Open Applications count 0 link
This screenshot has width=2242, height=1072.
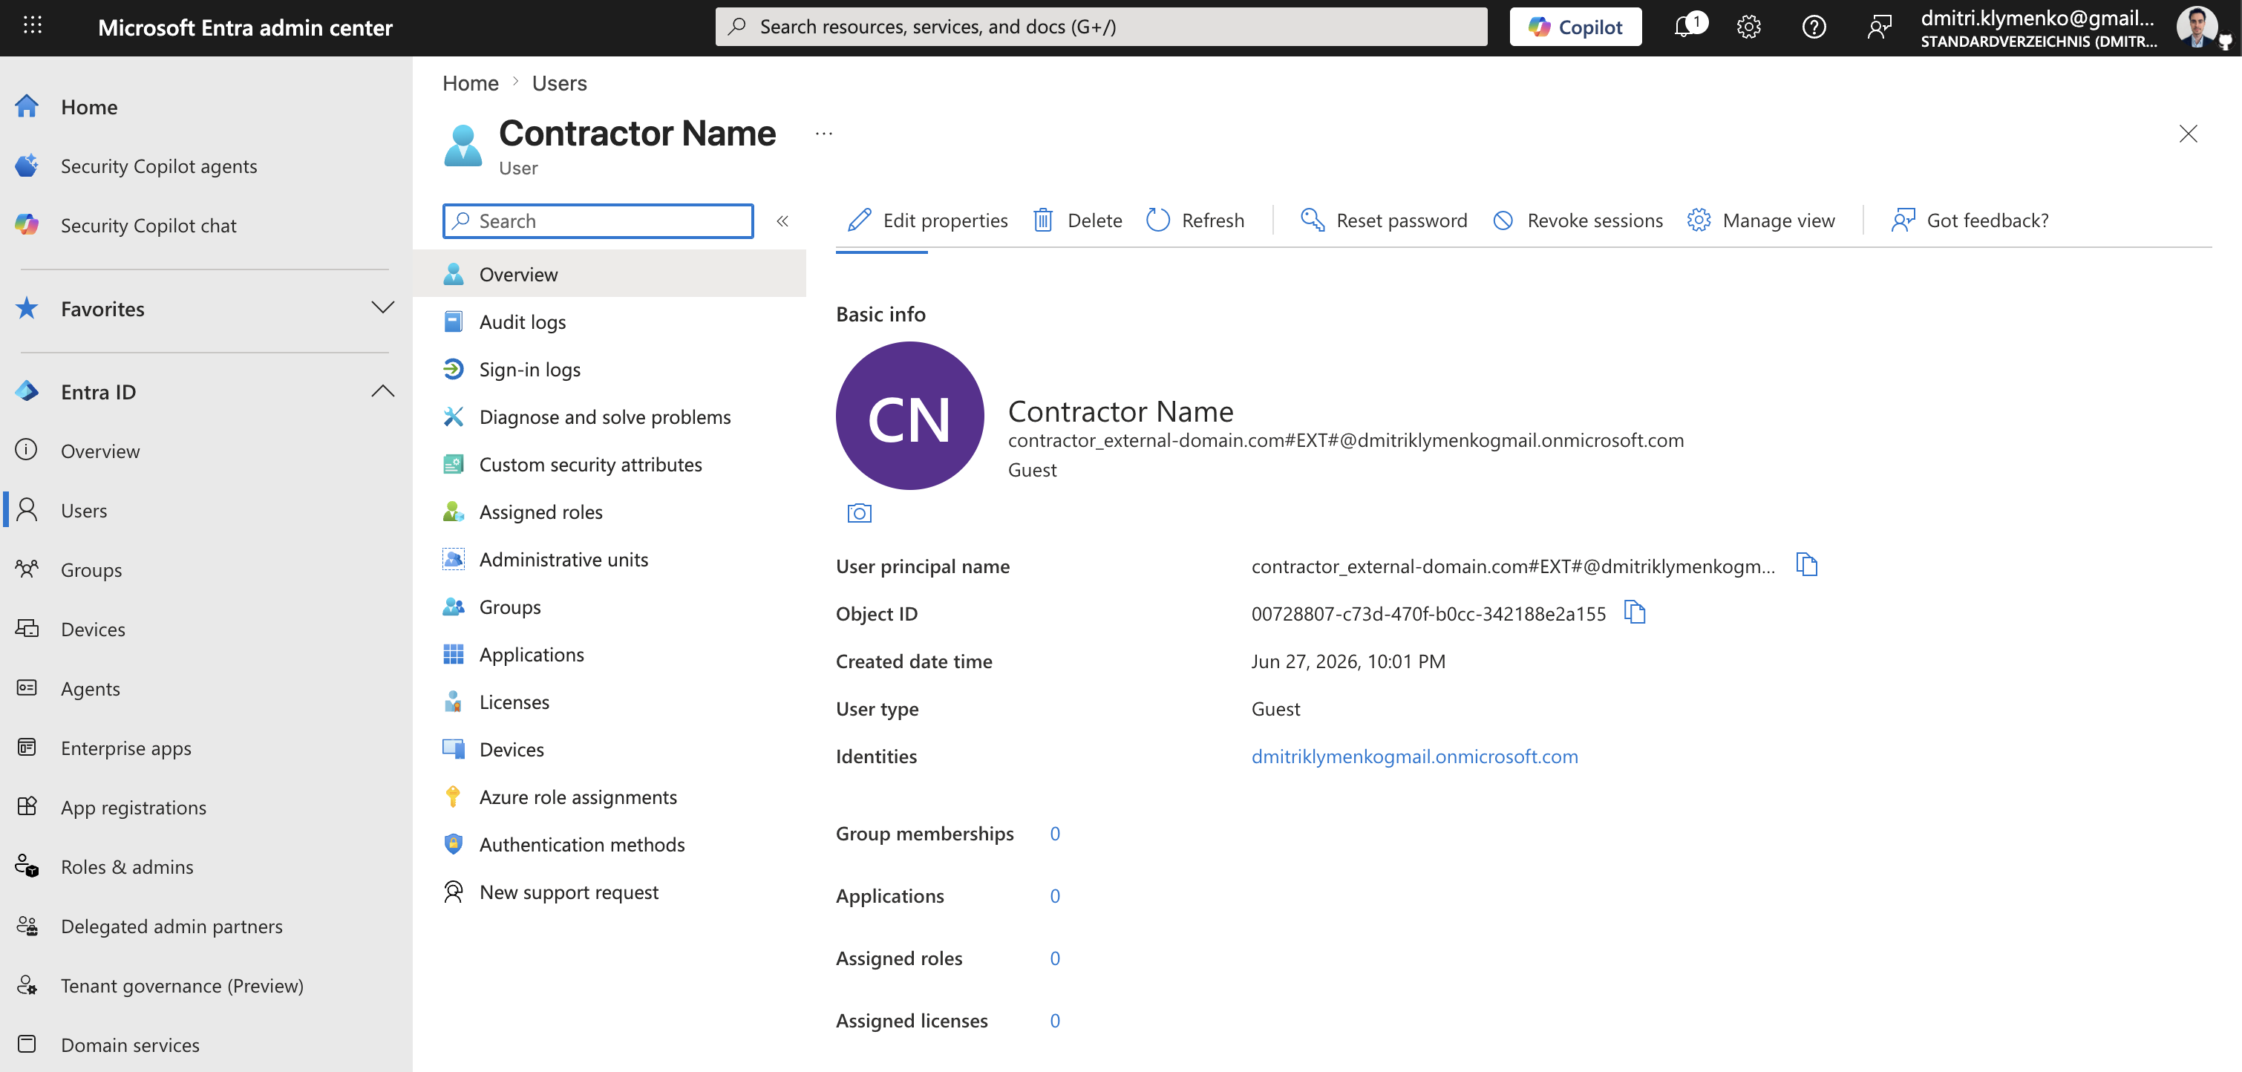(1055, 896)
